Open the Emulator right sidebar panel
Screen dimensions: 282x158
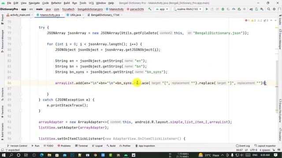click(280, 134)
